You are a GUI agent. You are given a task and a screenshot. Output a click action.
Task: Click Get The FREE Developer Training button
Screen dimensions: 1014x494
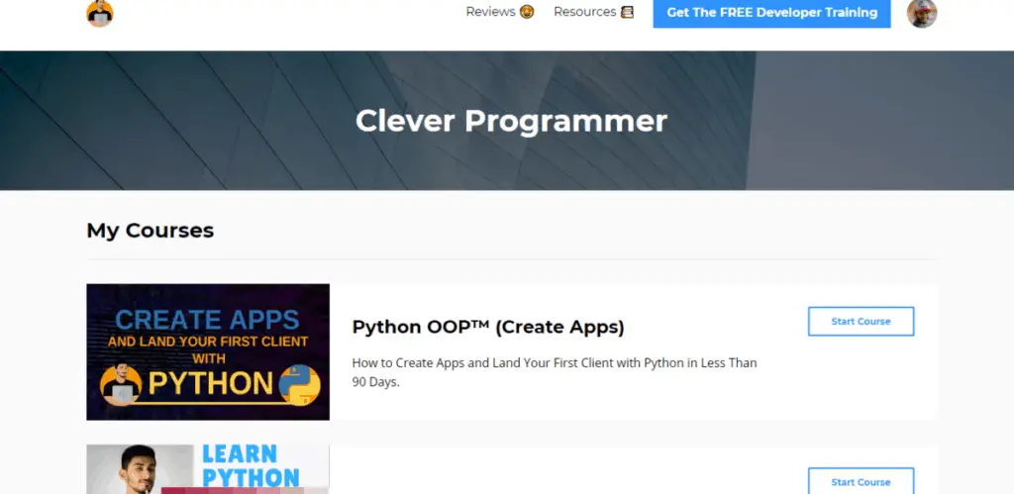tap(771, 13)
